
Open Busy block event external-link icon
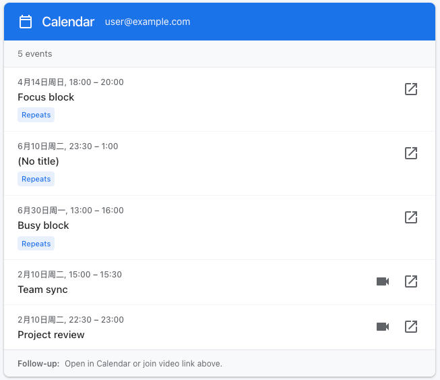(411, 217)
